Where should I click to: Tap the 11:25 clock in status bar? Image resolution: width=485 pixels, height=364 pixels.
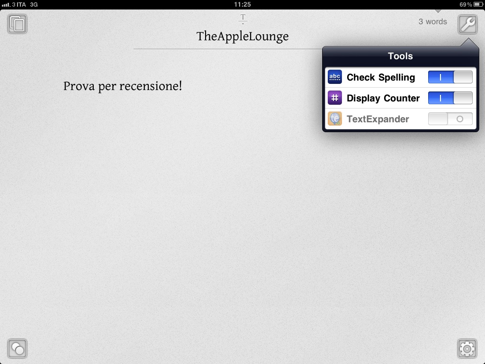click(242, 4)
